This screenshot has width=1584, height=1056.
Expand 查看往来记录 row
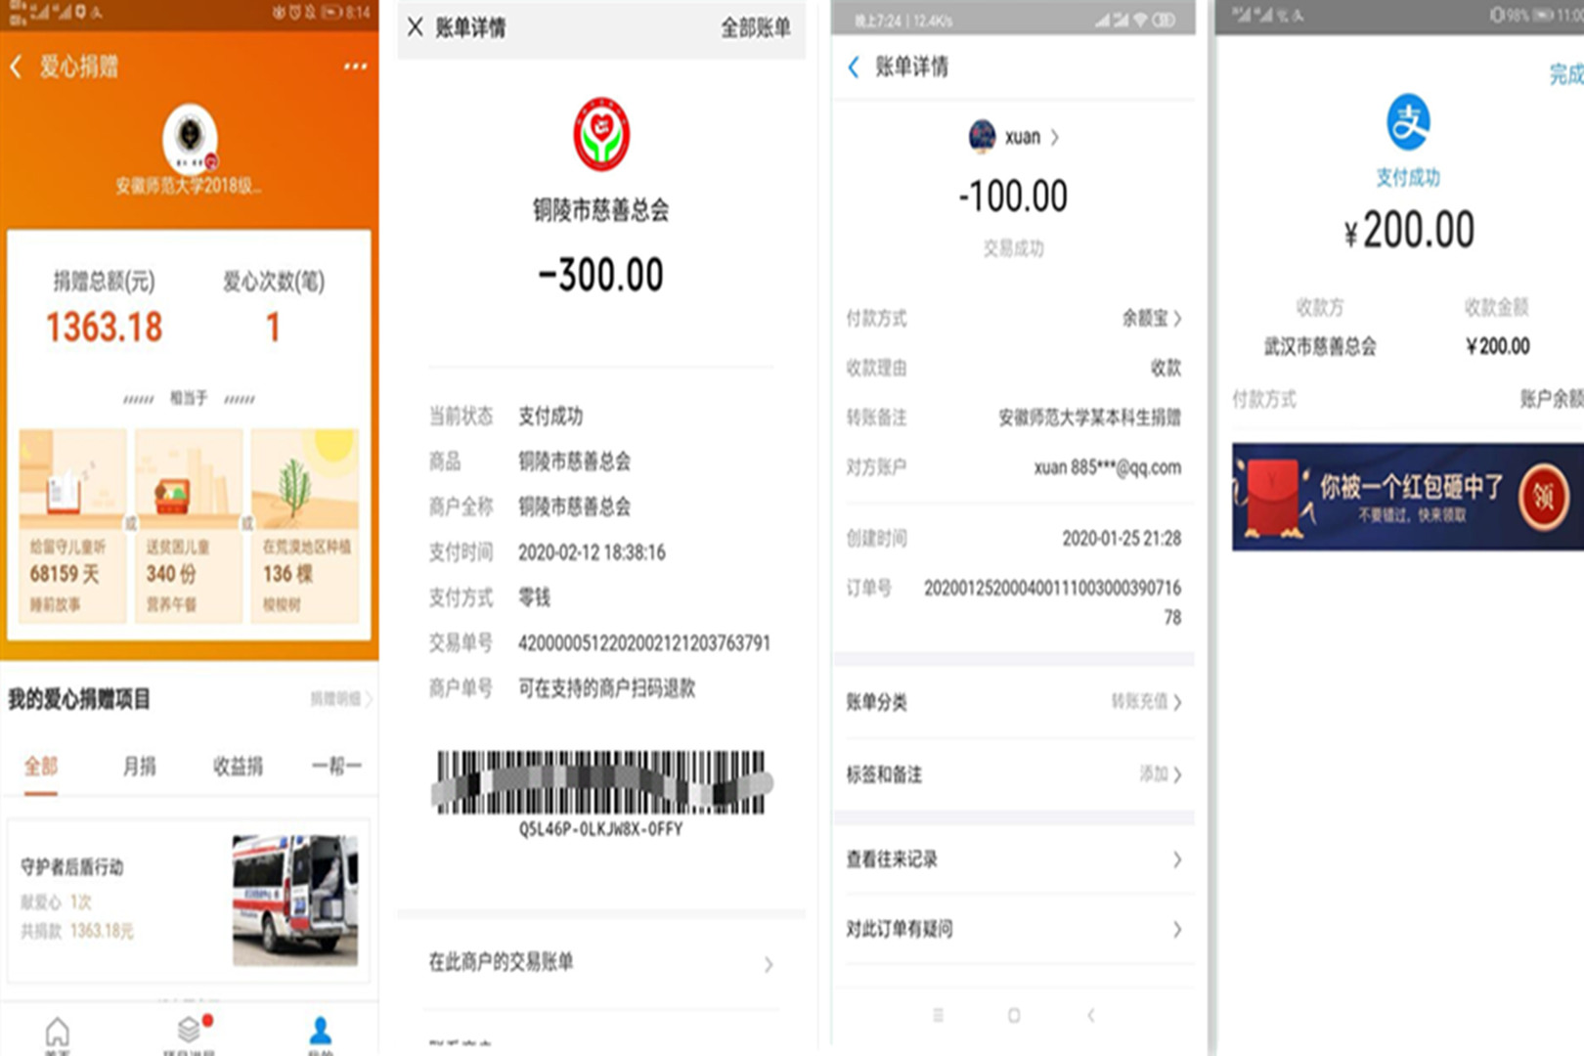1013,859
